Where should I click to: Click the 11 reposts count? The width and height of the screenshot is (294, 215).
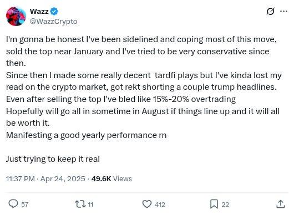(90, 204)
